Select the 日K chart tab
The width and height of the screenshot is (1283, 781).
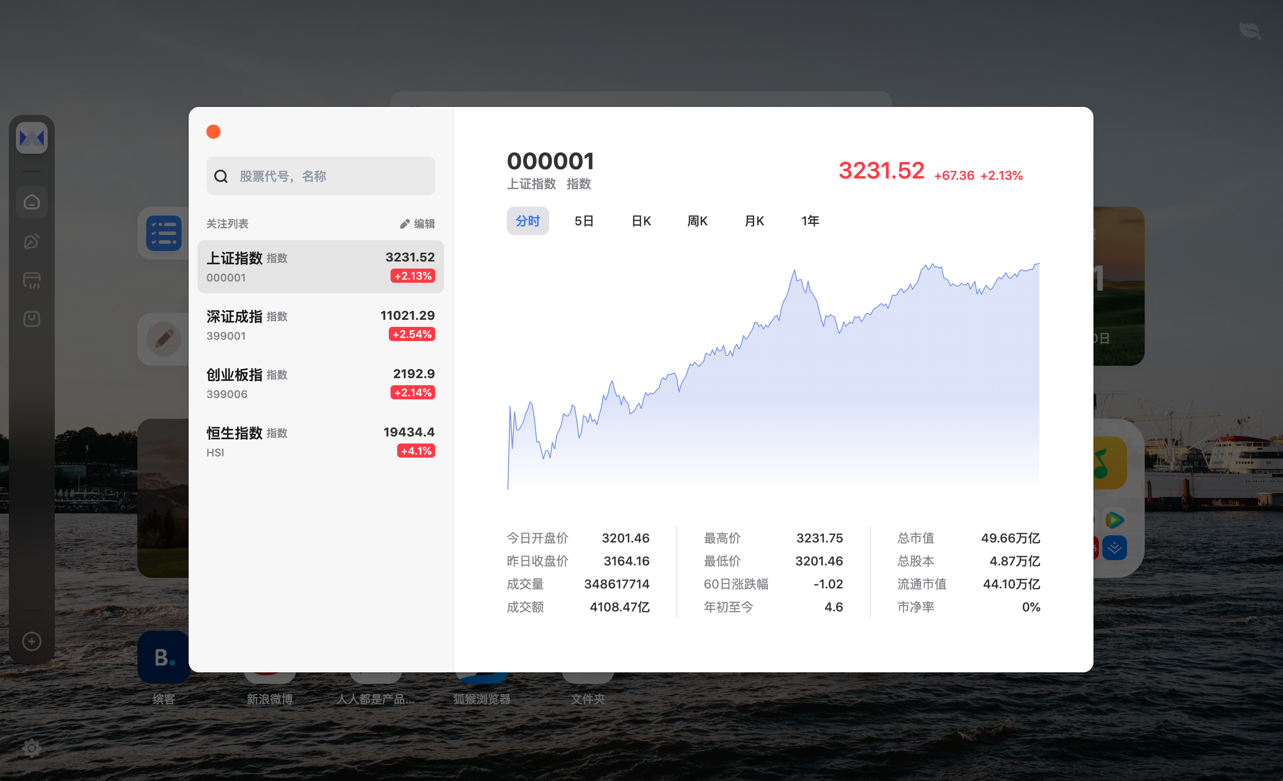tap(641, 221)
